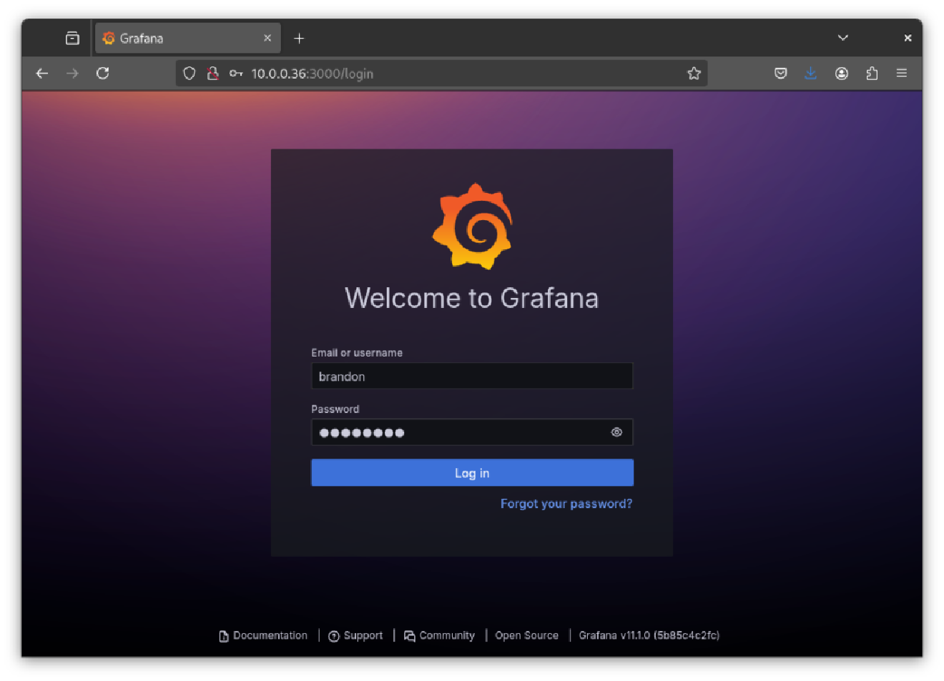
Task: Open a new browser tab with the plus
Action: coord(299,38)
